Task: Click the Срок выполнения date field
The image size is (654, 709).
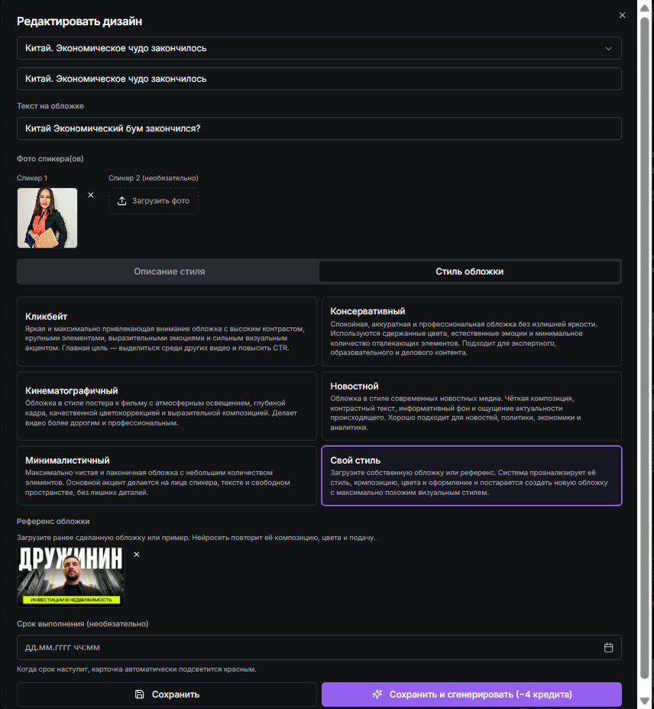Action: (319, 648)
